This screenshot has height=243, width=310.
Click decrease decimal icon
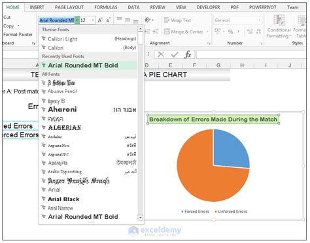[258, 31]
